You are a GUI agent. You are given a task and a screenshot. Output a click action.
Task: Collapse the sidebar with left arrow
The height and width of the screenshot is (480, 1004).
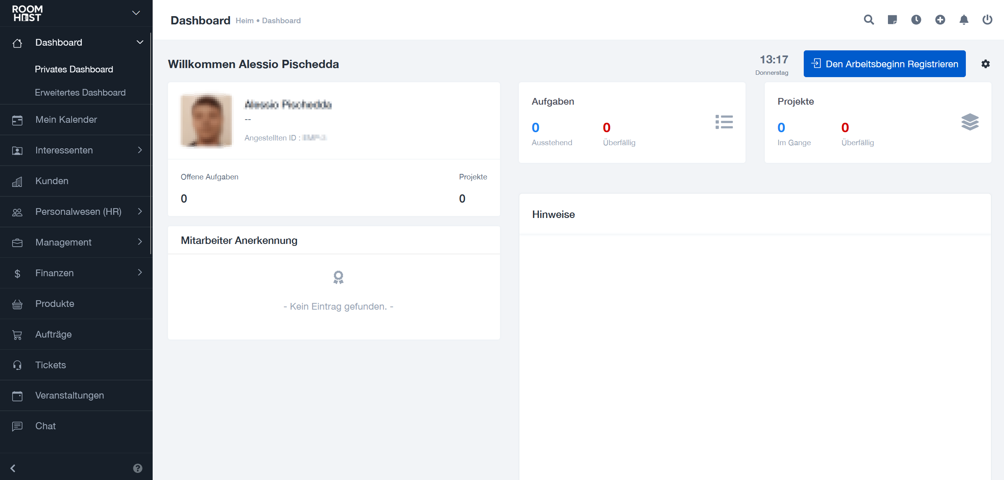coord(13,468)
